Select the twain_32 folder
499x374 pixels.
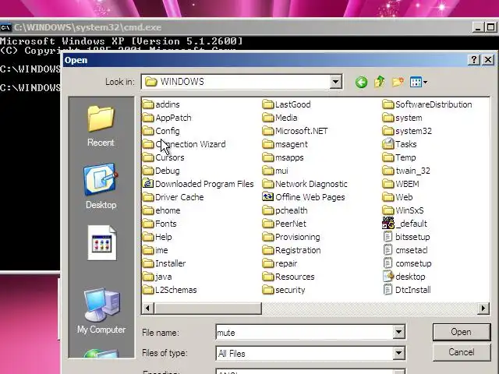406,171
